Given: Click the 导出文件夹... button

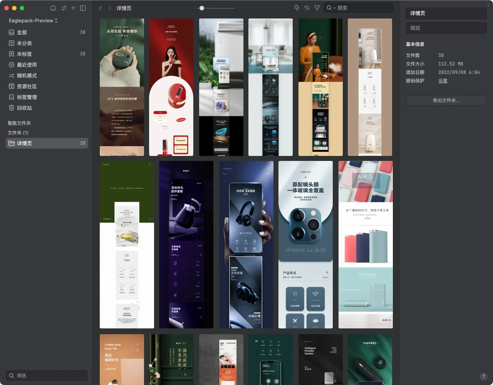Looking at the screenshot, I should coord(446,100).
